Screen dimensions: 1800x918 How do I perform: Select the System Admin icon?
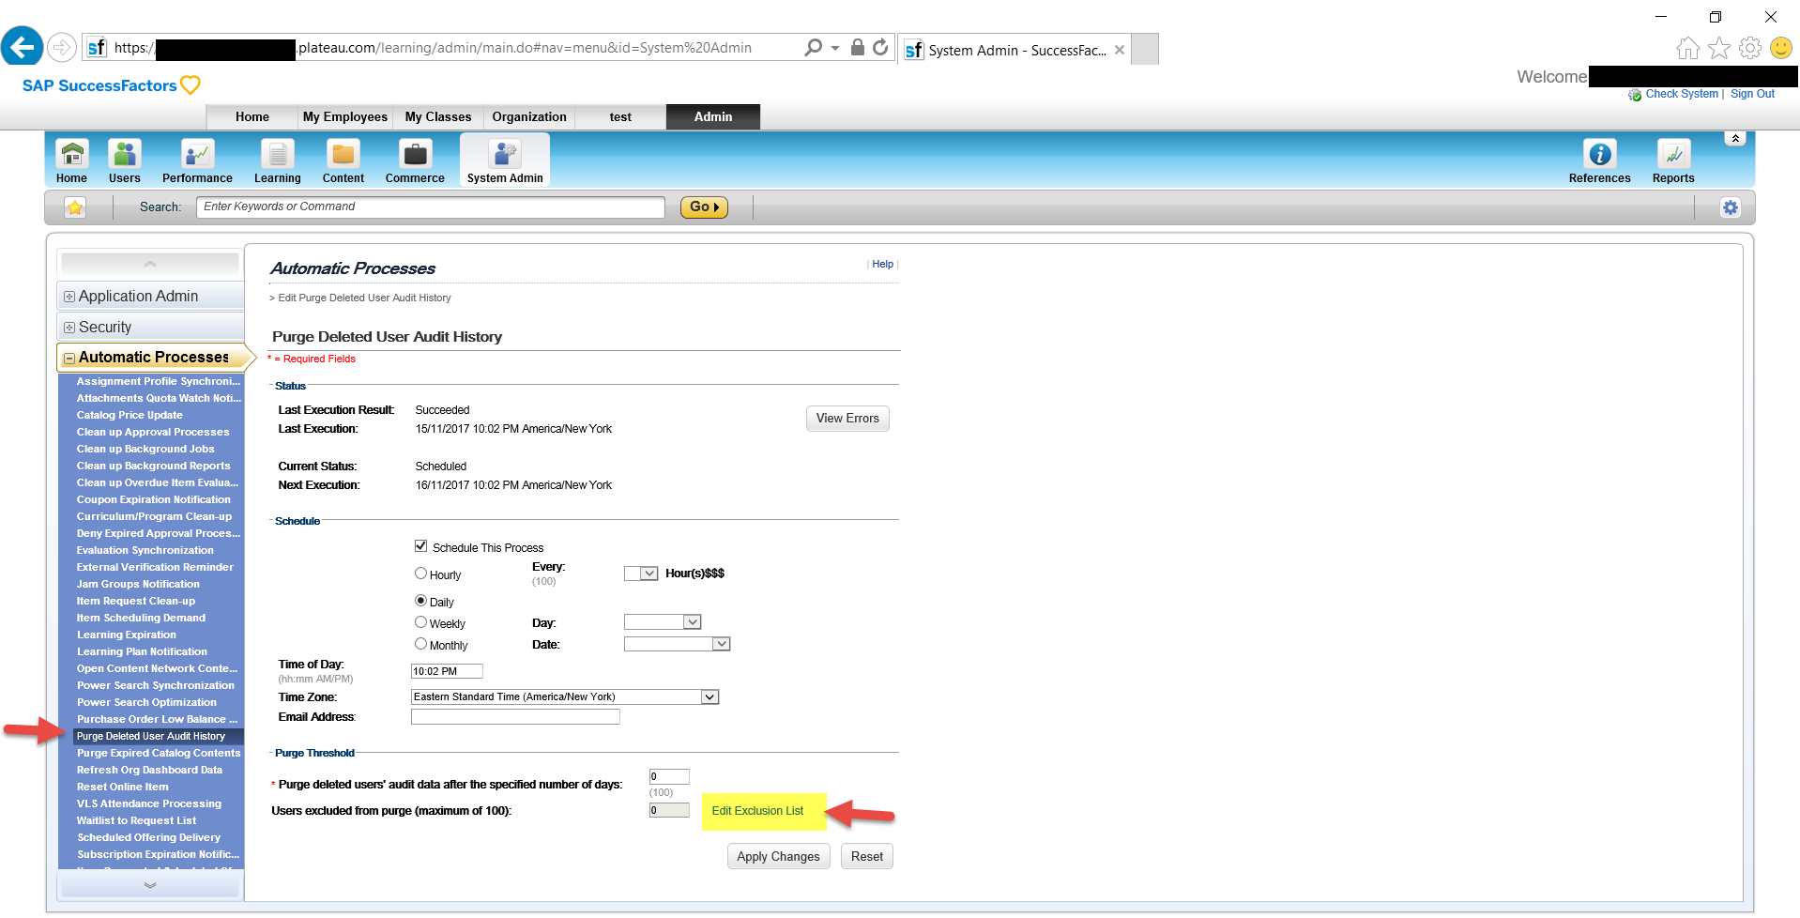pyautogui.click(x=505, y=161)
